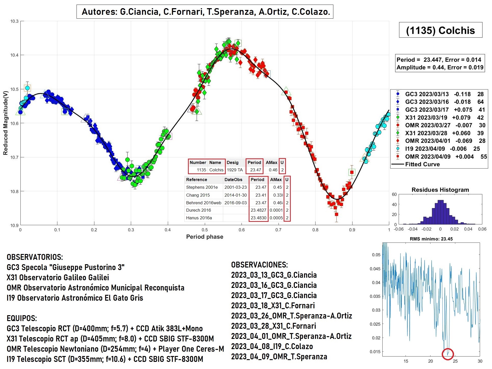Click the Residues Histogram title

[x=440, y=190]
